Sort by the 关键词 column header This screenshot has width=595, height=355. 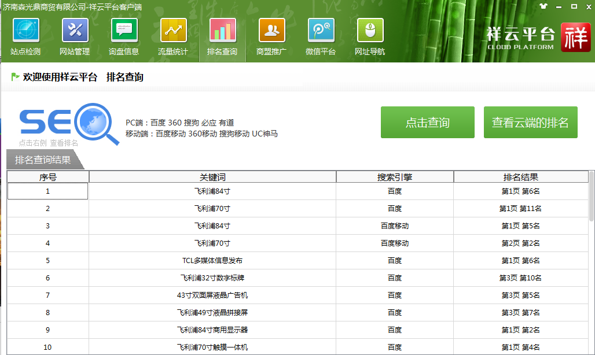tap(212, 177)
